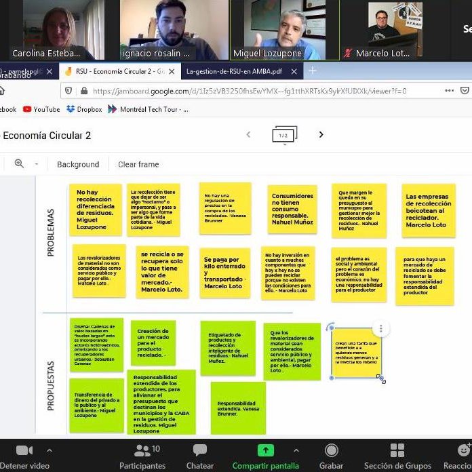Open a new browser tab

pos(313,71)
